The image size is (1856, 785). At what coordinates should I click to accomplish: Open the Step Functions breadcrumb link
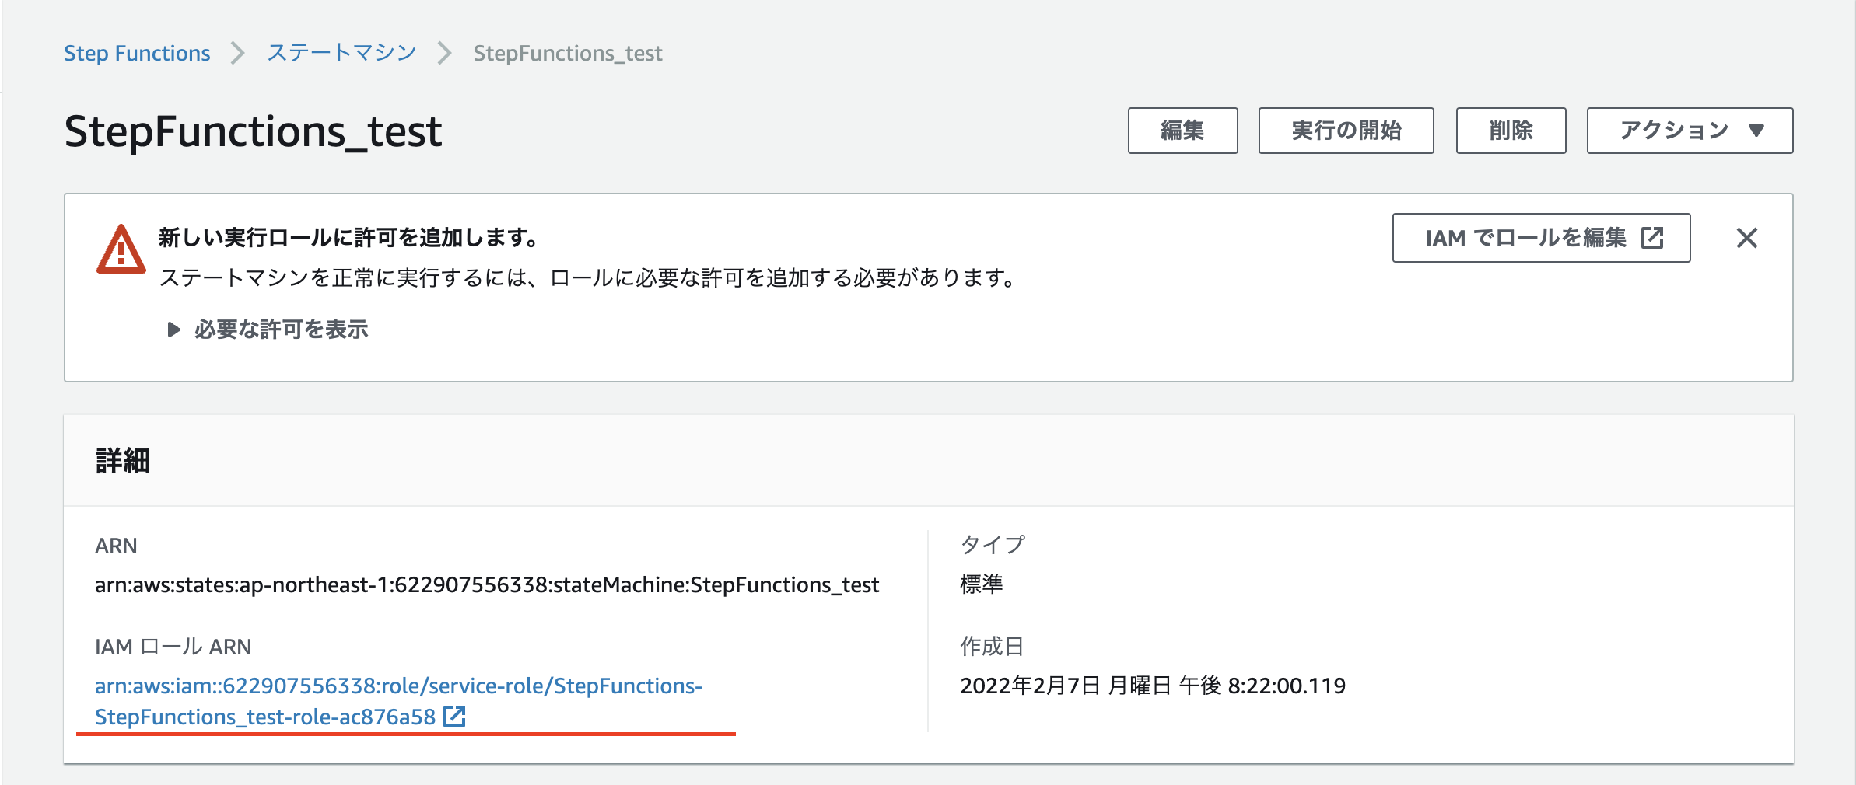137,53
